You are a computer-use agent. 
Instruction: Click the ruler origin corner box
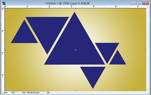pos(3,7)
